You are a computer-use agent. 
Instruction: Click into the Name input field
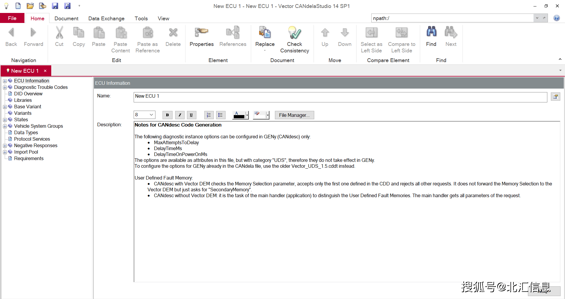(340, 97)
